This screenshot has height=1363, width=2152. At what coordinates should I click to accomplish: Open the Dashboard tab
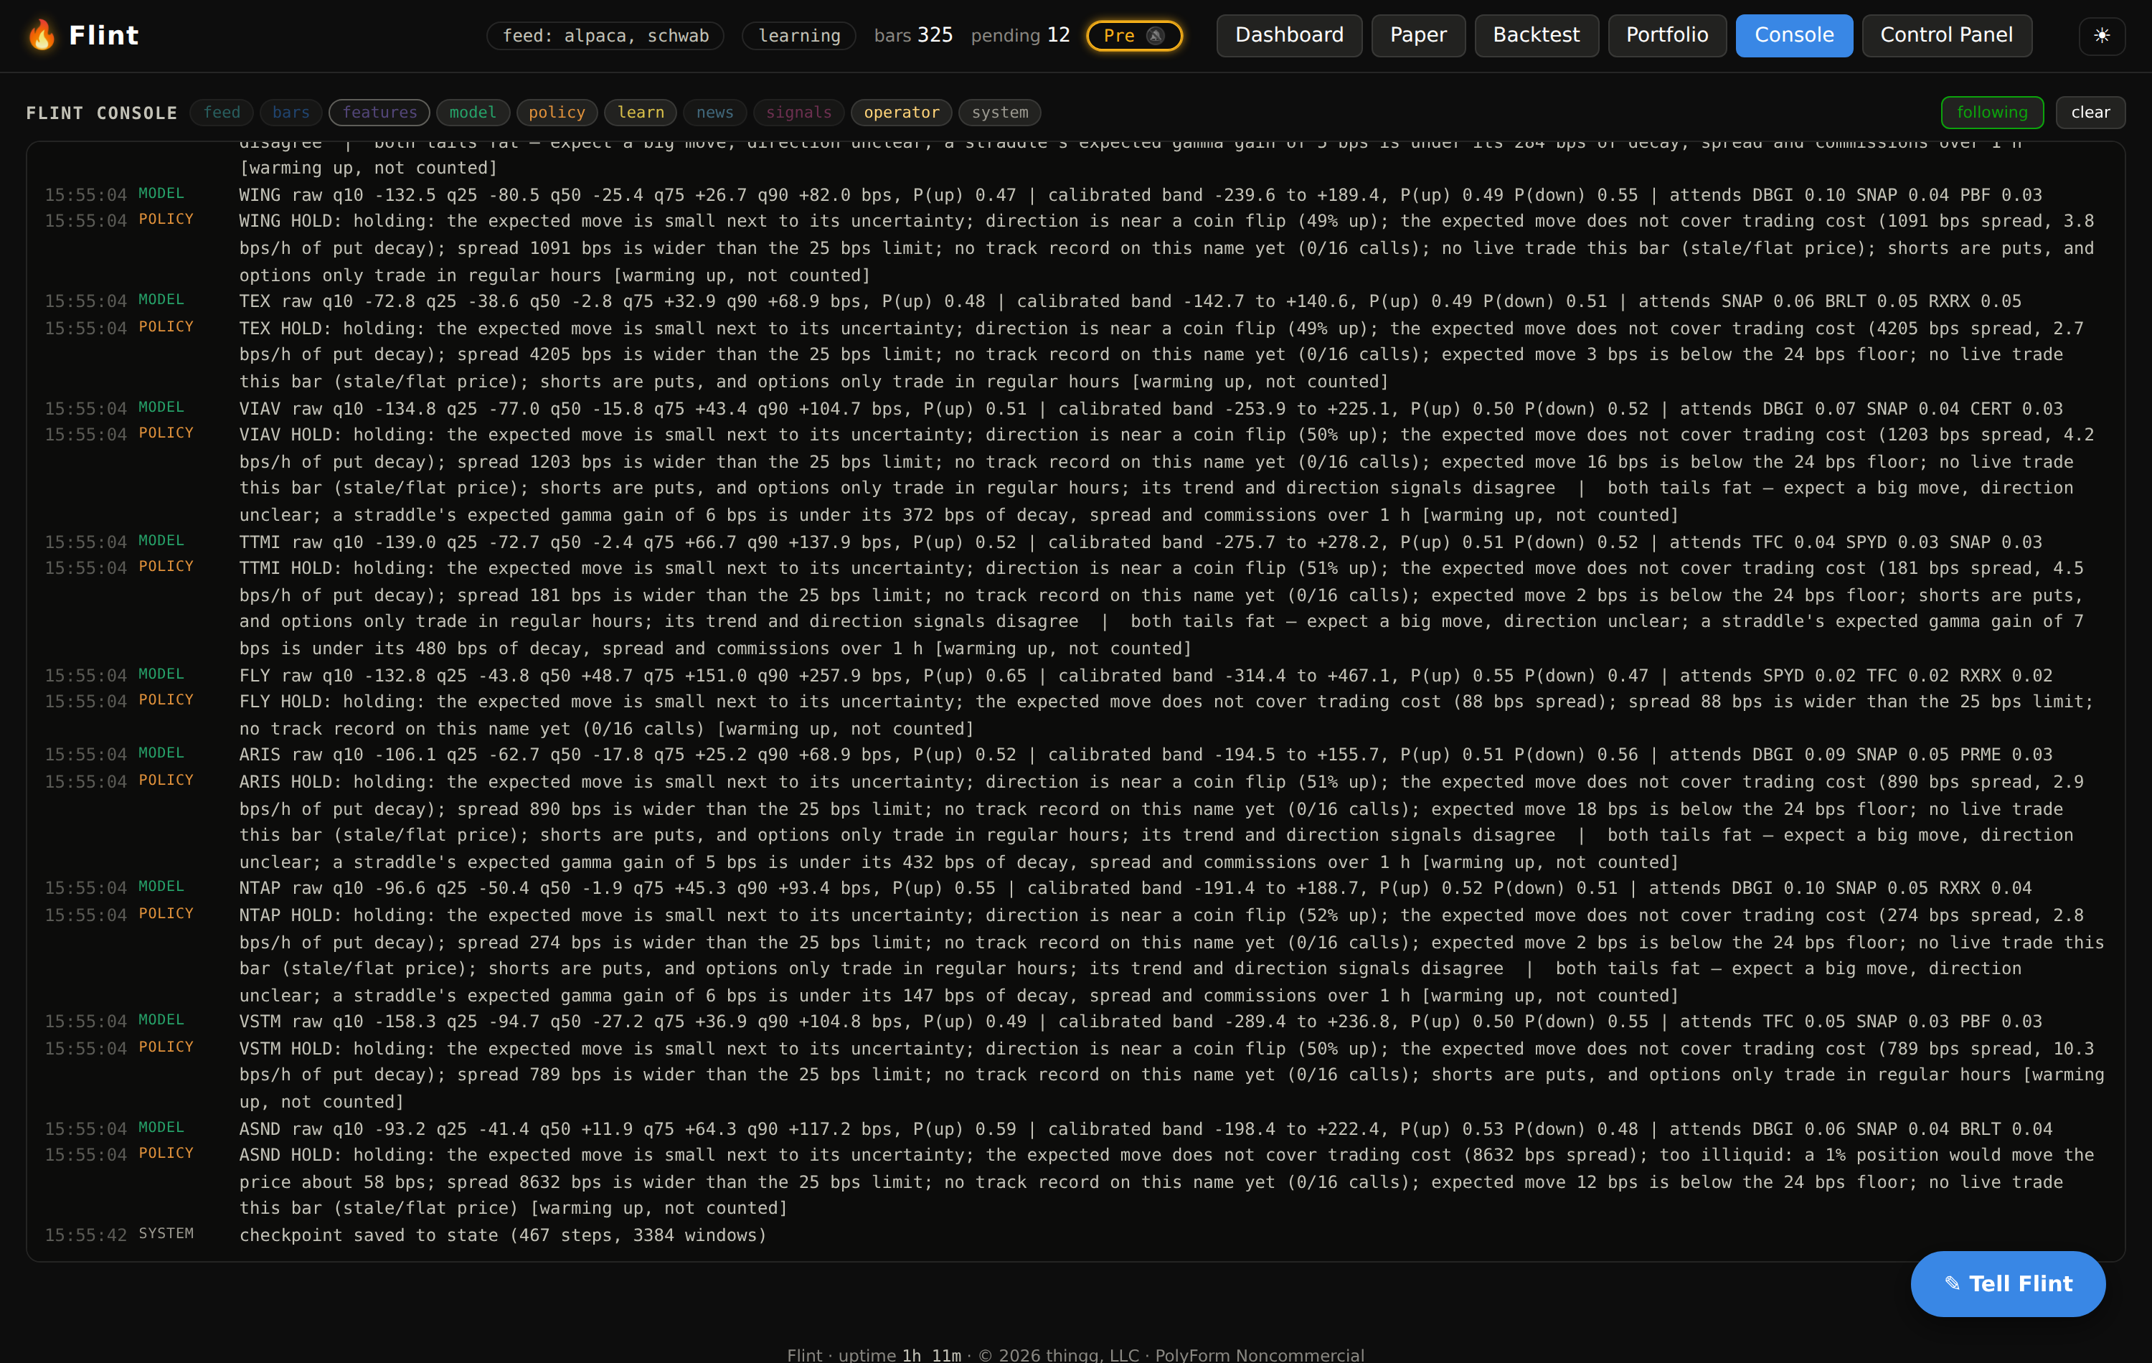pyautogui.click(x=1289, y=36)
